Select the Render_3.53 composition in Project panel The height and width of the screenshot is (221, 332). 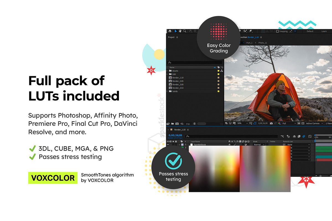click(178, 88)
